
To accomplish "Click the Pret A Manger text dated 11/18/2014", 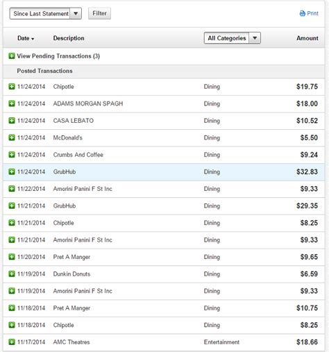I will coord(71,308).
